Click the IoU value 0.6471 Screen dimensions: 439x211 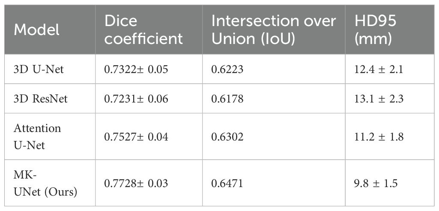pos(227,184)
